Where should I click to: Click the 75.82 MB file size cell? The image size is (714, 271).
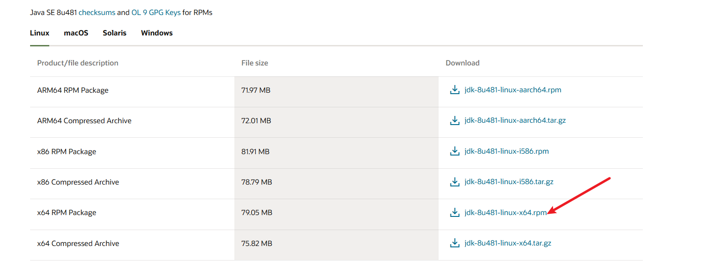(x=257, y=244)
